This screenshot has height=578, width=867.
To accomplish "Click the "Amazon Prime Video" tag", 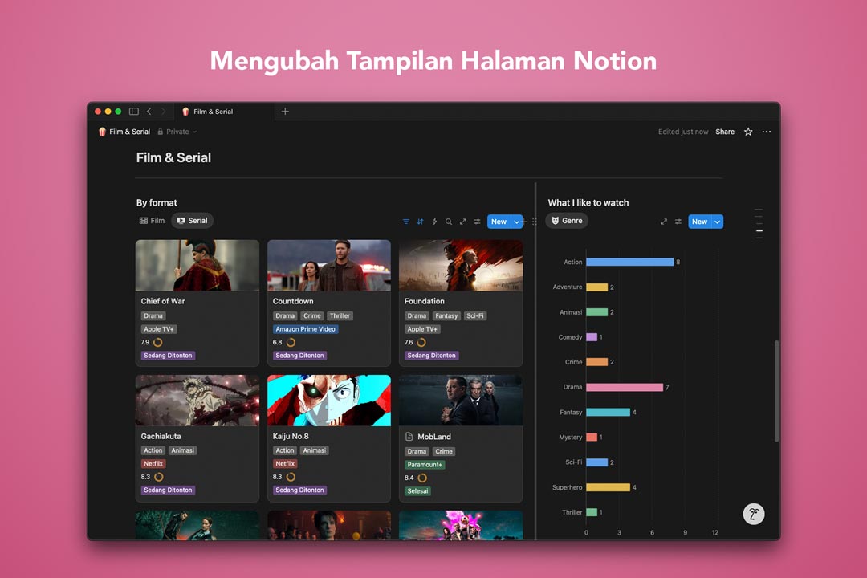I will tap(305, 329).
